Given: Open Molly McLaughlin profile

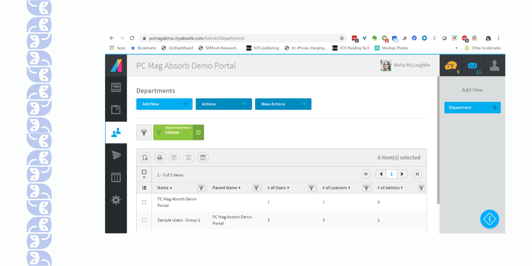Looking at the screenshot, I should click(x=405, y=65).
